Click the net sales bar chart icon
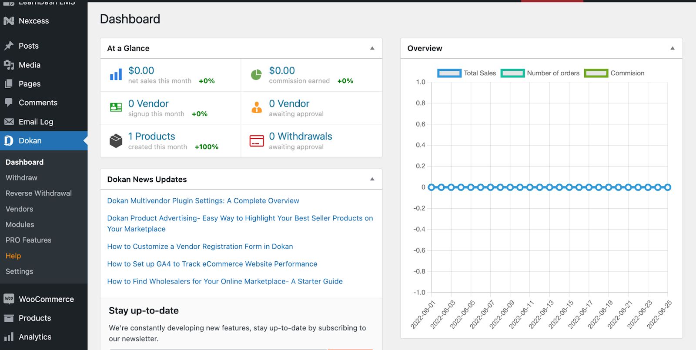The image size is (696, 350). click(x=116, y=75)
